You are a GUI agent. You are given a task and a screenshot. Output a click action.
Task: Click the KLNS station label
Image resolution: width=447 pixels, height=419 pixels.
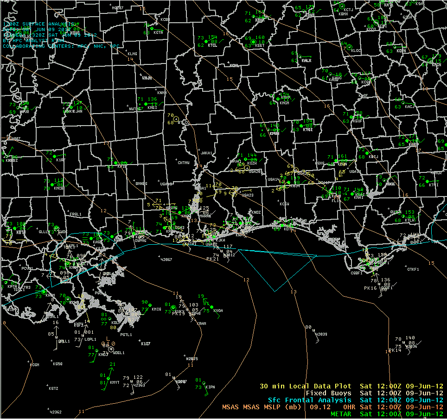(x=132, y=54)
